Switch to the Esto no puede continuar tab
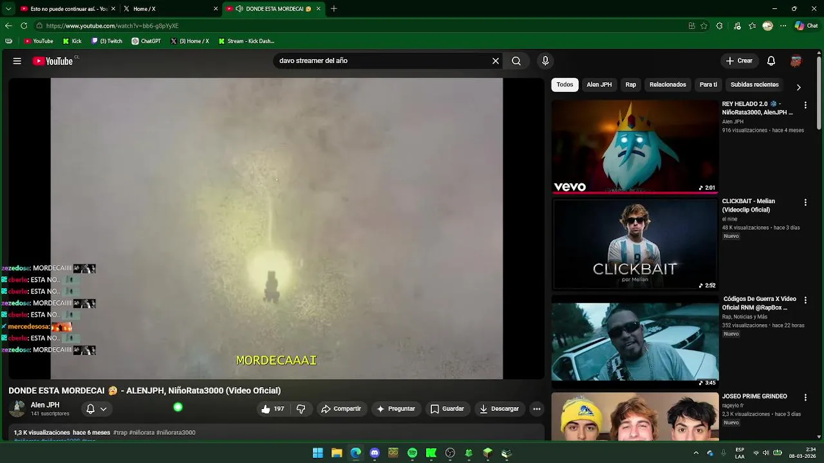The width and height of the screenshot is (824, 463). 67,9
